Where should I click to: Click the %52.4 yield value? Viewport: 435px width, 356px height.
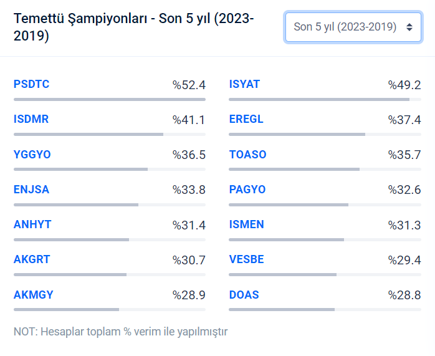pyautogui.click(x=189, y=85)
